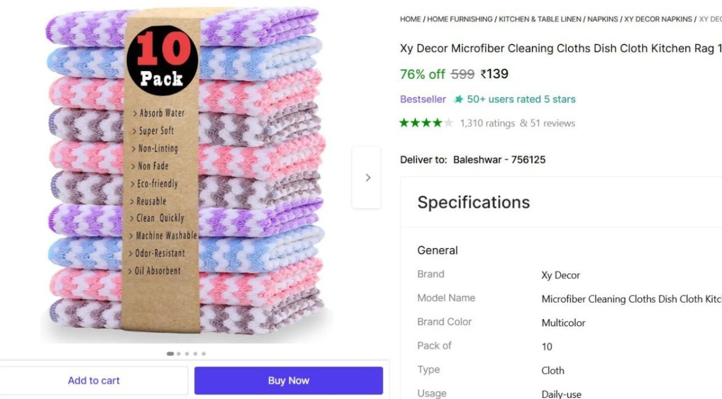Click the first orange star in the rating
This screenshot has width=722, height=399.
tap(404, 122)
